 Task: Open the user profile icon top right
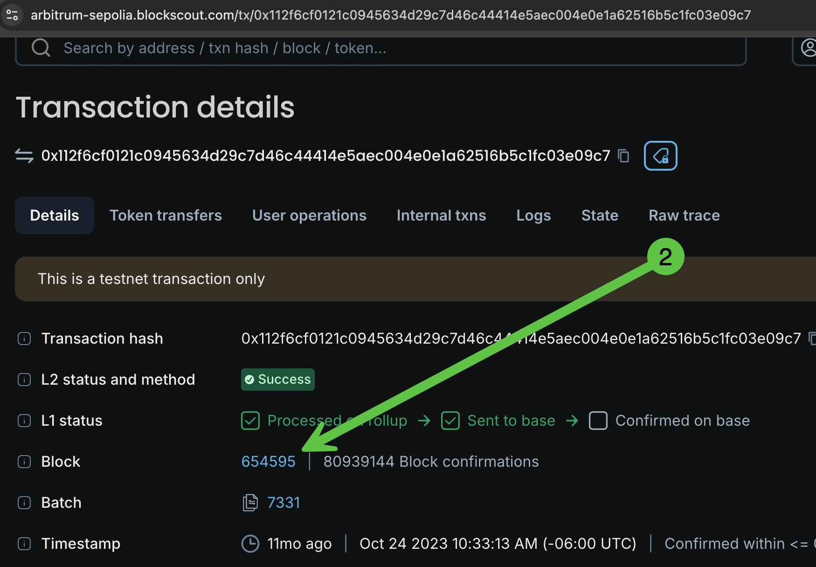(809, 47)
